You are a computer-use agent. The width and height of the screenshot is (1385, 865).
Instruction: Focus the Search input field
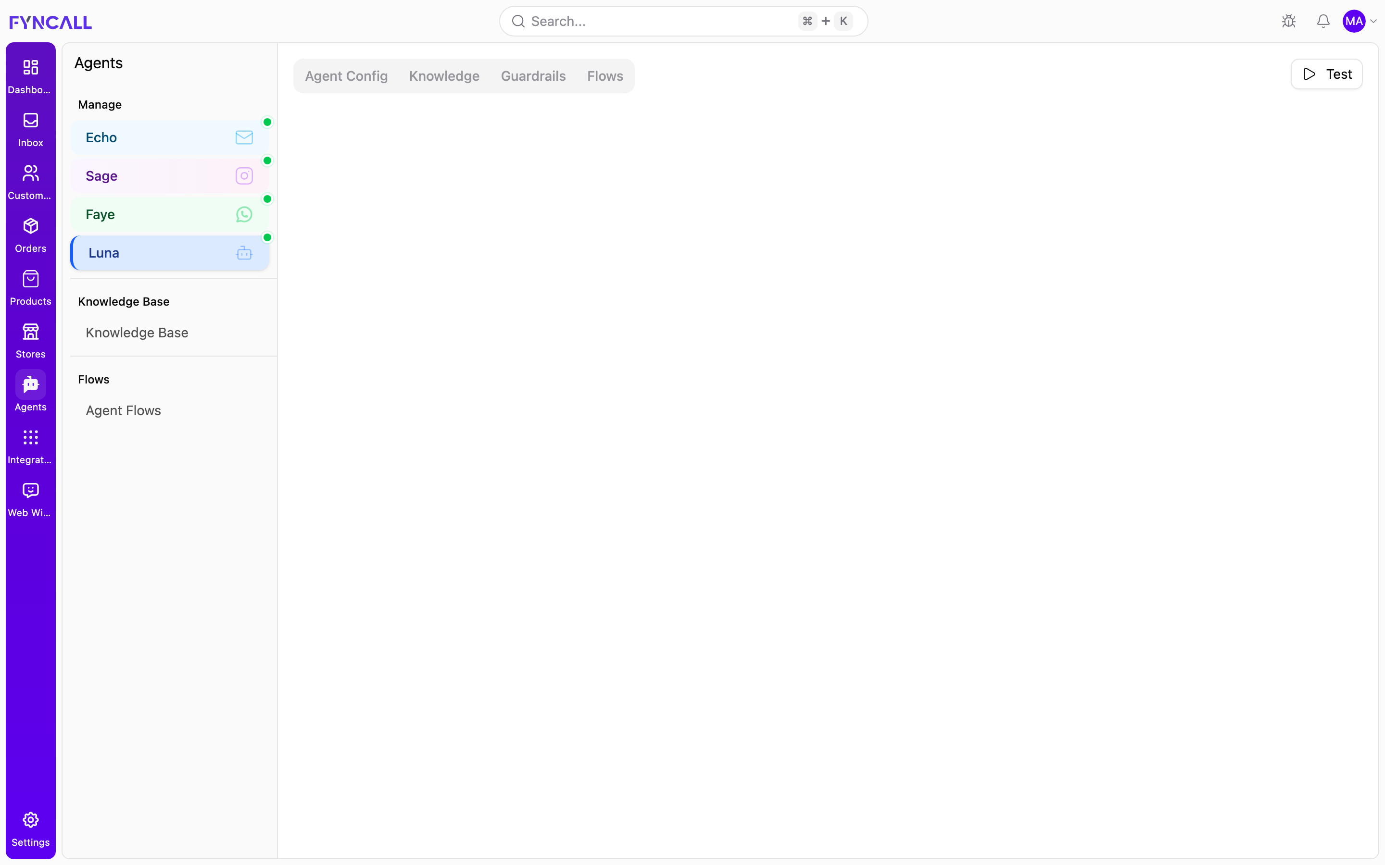(683, 21)
